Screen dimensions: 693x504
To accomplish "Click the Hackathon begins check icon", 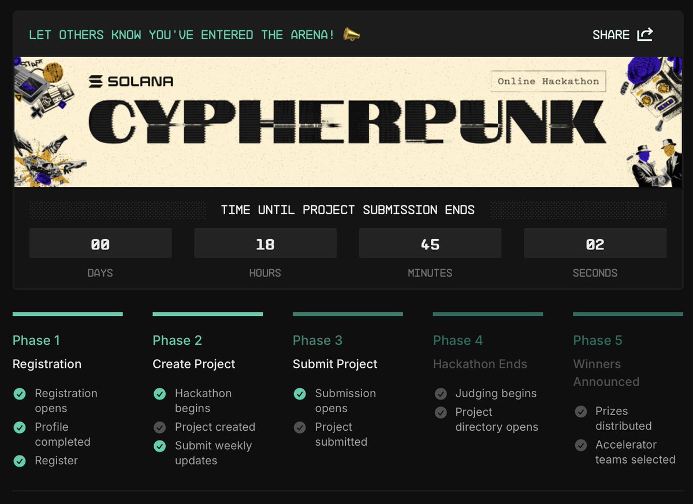I will [x=159, y=394].
